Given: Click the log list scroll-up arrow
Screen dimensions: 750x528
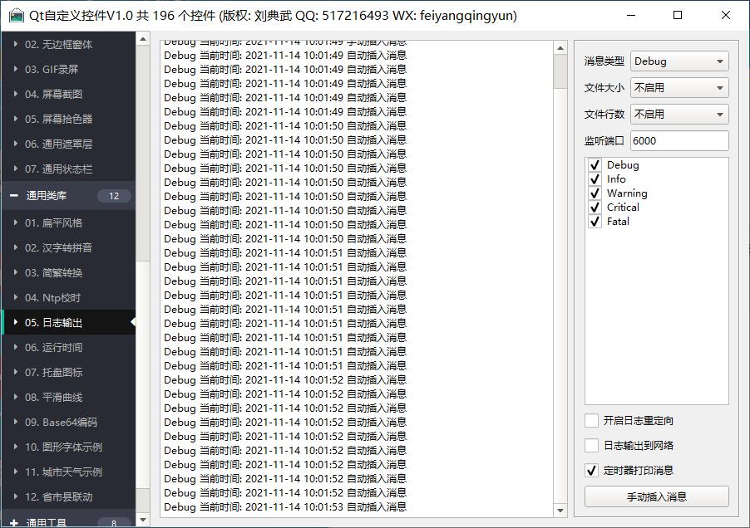Looking at the screenshot, I should [x=560, y=48].
